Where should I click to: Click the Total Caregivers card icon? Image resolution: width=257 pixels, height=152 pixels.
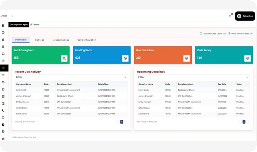pyautogui.click(x=64, y=58)
